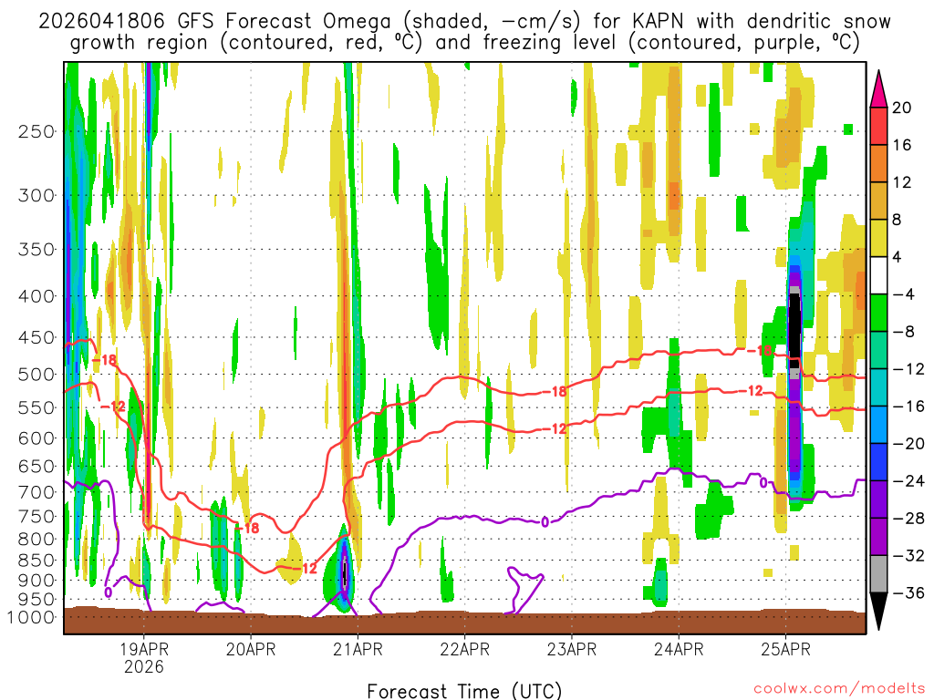Click the purple 0 freezing label near 23APR

tap(545, 522)
